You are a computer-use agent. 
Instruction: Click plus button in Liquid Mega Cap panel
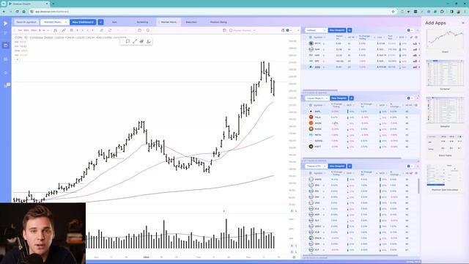352,98
